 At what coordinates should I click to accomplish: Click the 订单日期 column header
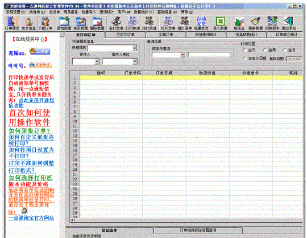click(164, 73)
